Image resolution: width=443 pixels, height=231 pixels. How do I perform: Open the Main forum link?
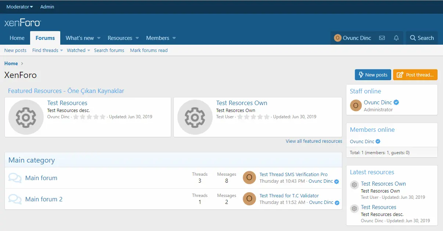coord(41,178)
